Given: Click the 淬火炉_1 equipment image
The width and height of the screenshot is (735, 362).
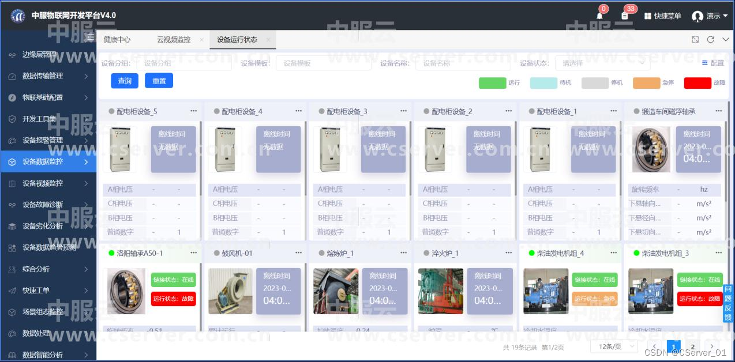Looking at the screenshot, I should point(441,291).
